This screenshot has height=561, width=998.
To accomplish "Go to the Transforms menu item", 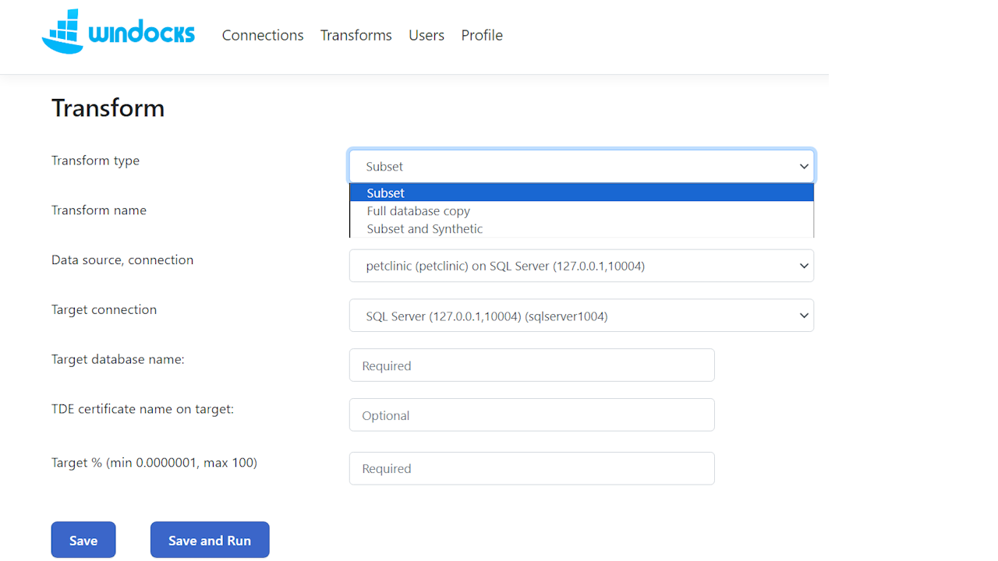I will (x=356, y=35).
